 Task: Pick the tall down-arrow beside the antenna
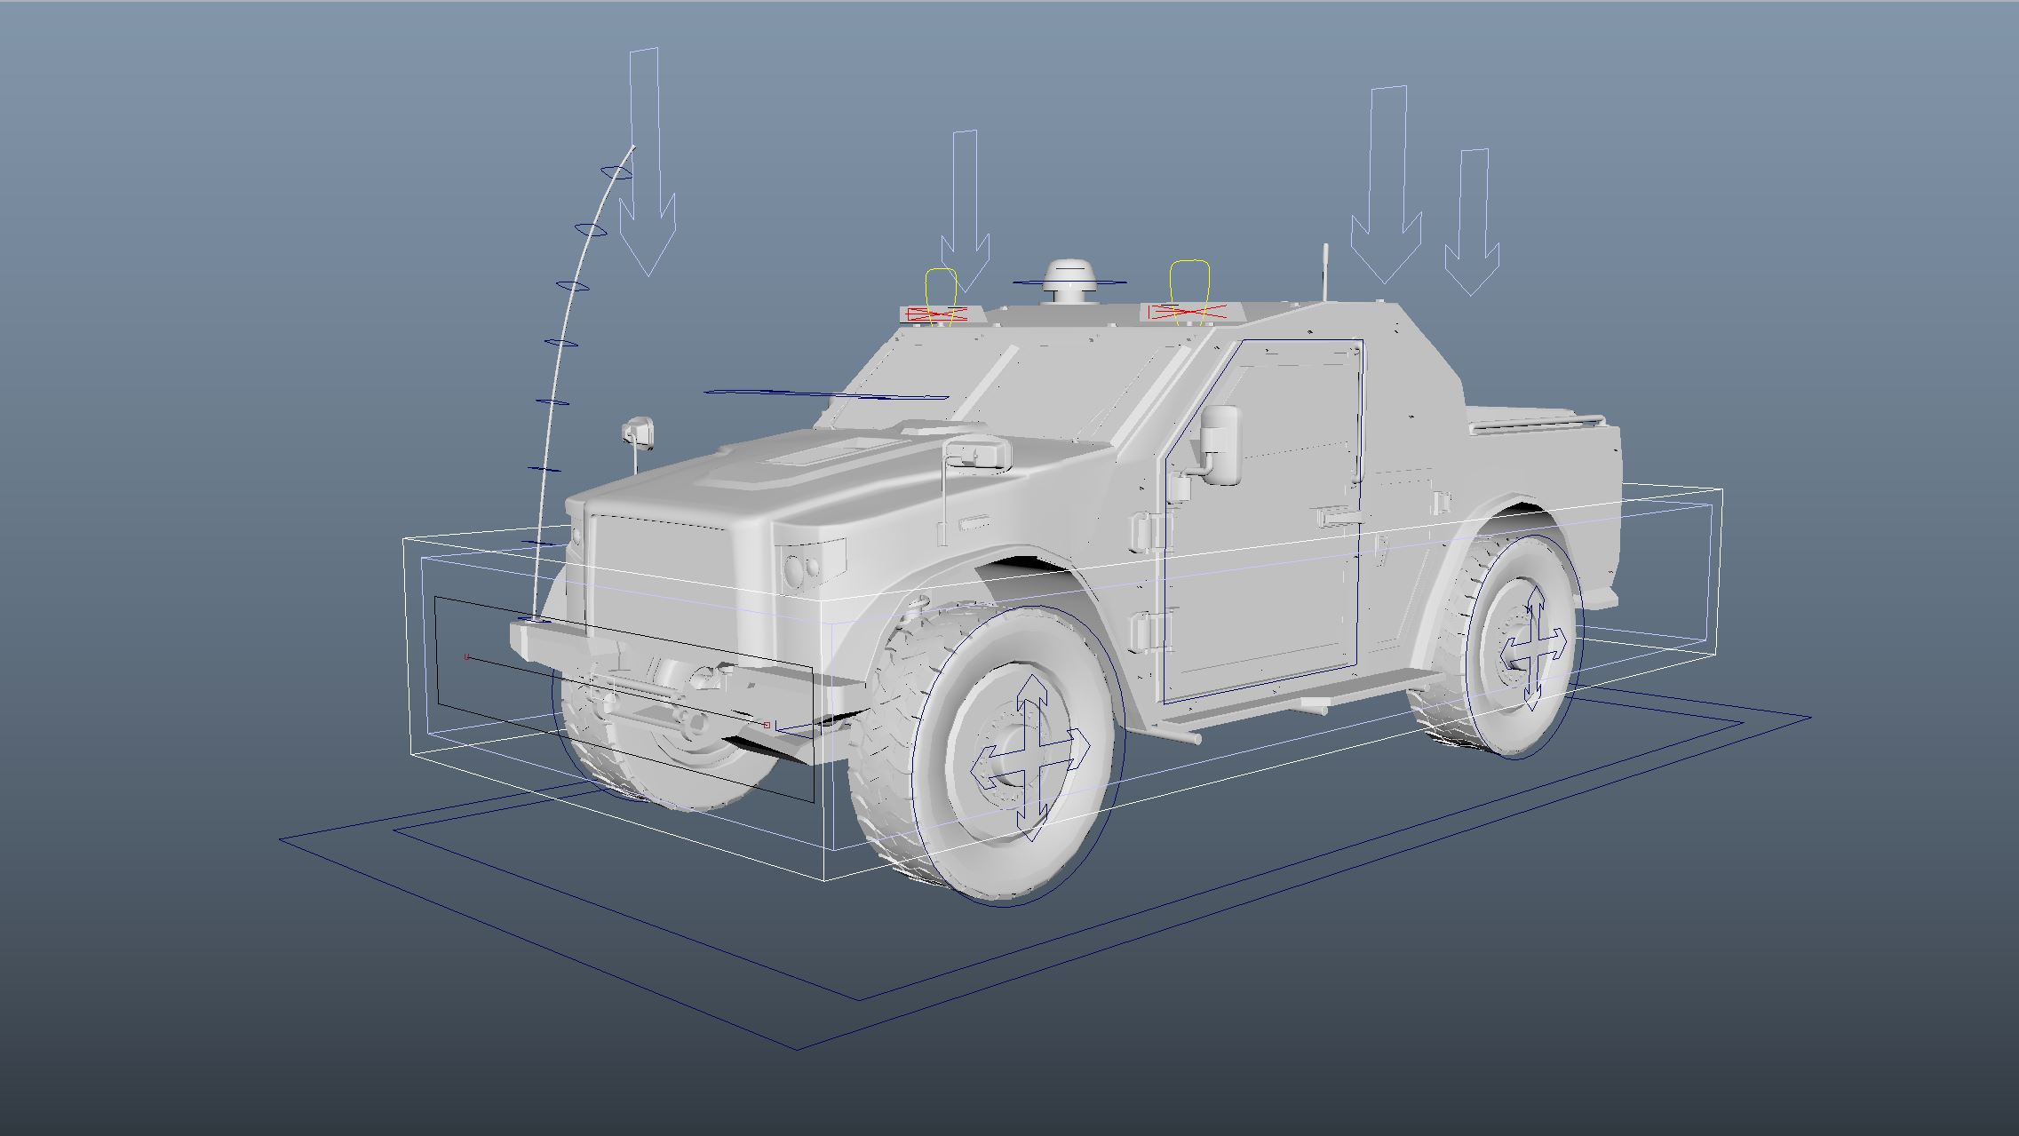[646, 162]
